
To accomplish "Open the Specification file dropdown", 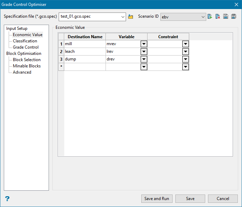I will click(x=123, y=17).
